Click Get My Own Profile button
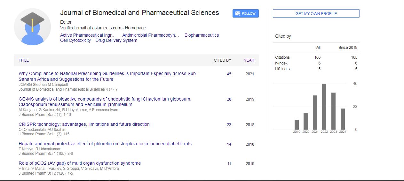The height and width of the screenshot is (181, 404). (x=316, y=13)
